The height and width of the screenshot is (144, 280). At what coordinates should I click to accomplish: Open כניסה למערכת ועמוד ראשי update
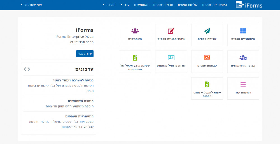73,80
